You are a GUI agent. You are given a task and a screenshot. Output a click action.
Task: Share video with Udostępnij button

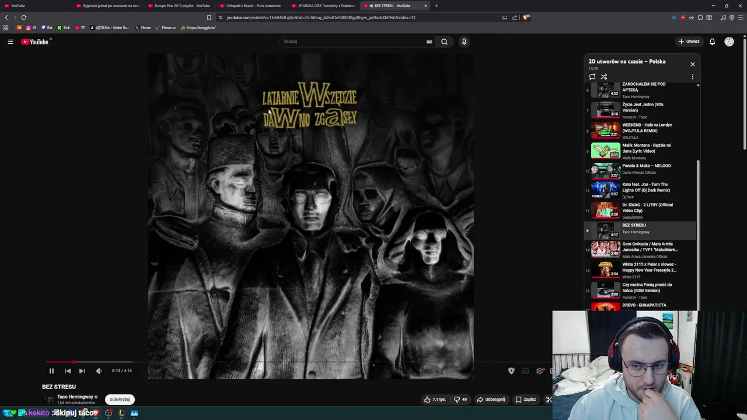click(491, 400)
